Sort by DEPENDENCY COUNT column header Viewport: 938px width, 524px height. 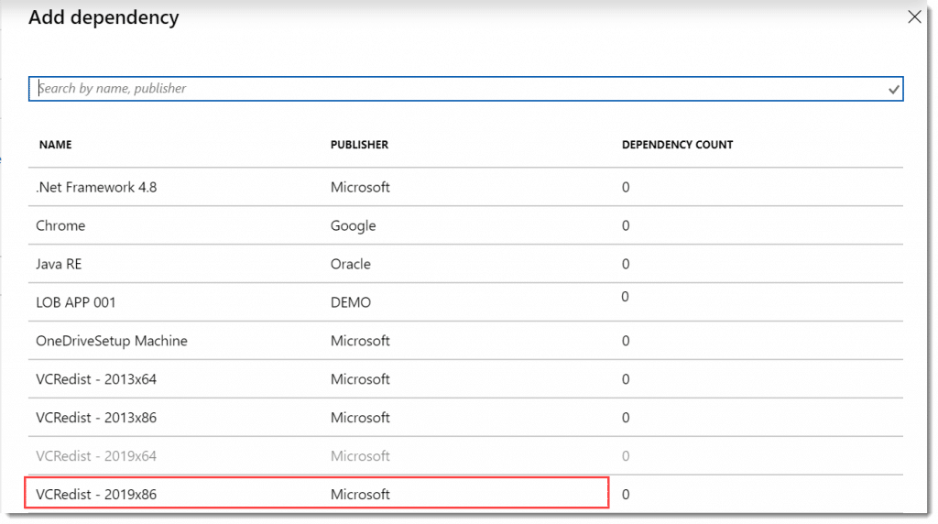pyautogui.click(x=677, y=145)
